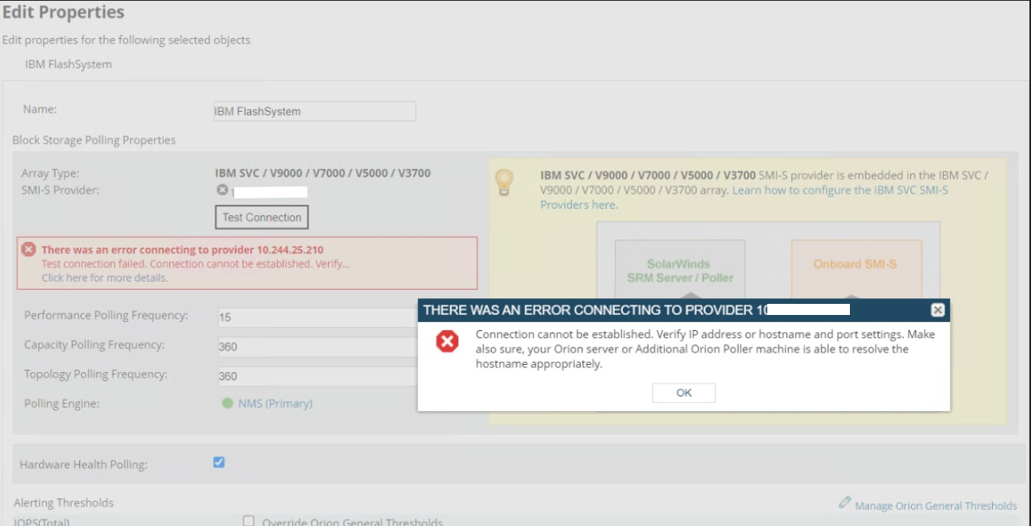The width and height of the screenshot is (1031, 526).
Task: Click the Array Type value IBM SVC / V9000
Action: pyautogui.click(x=322, y=173)
